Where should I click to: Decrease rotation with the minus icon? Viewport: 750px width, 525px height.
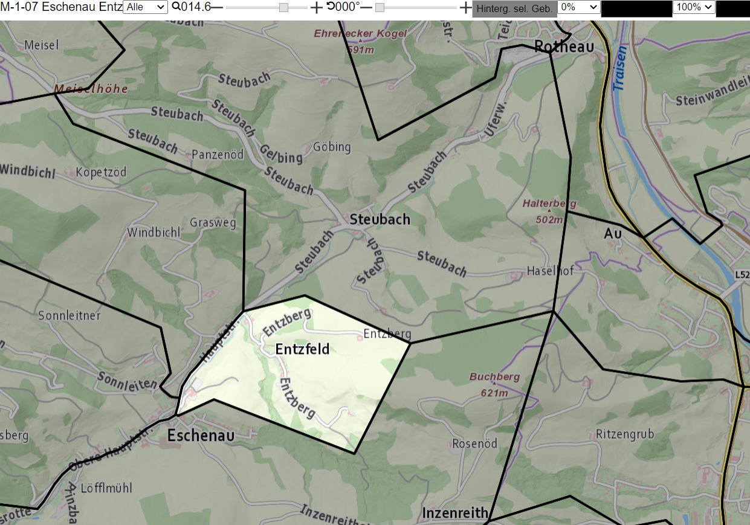[366, 7]
